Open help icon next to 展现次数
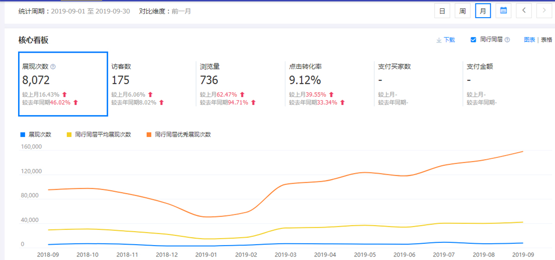The image size is (555, 260). pos(53,67)
